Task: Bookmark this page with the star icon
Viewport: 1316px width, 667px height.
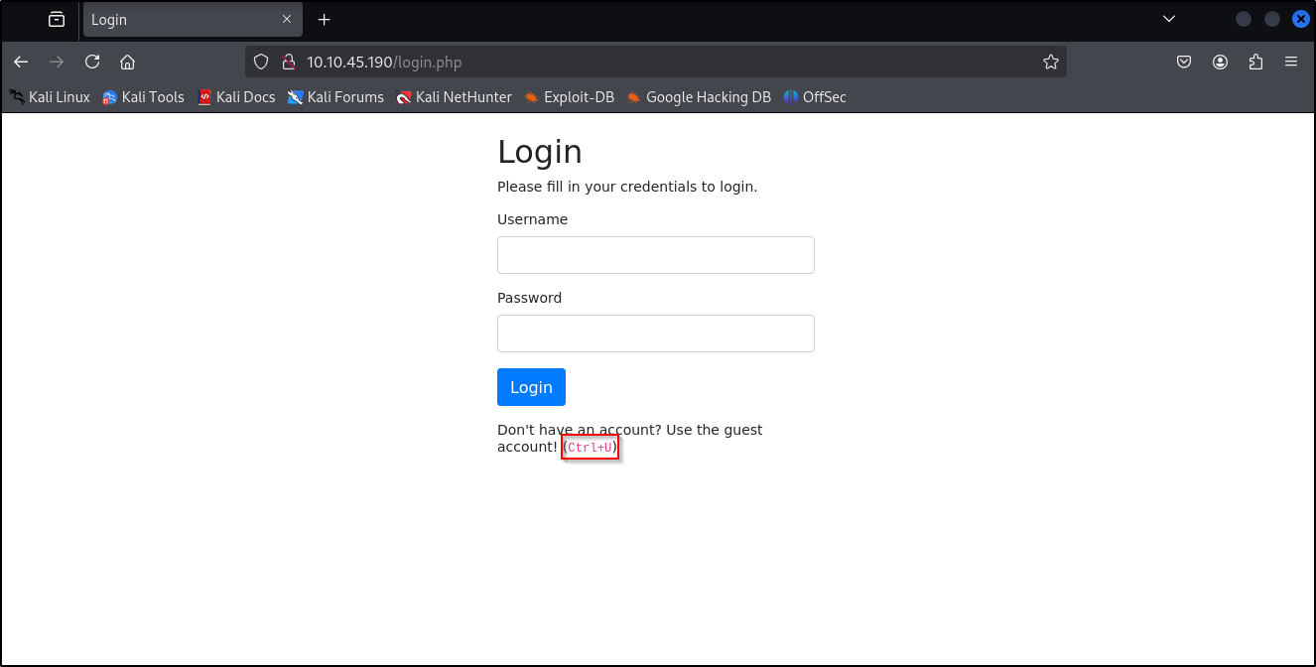Action: click(1050, 62)
